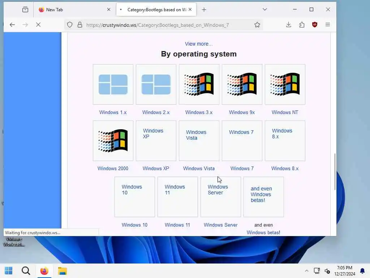Image resolution: width=370 pixels, height=278 pixels.
Task: Switch to the New Tab tab
Action: 73,10
